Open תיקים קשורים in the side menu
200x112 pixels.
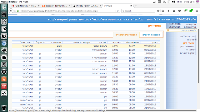coord(187,53)
